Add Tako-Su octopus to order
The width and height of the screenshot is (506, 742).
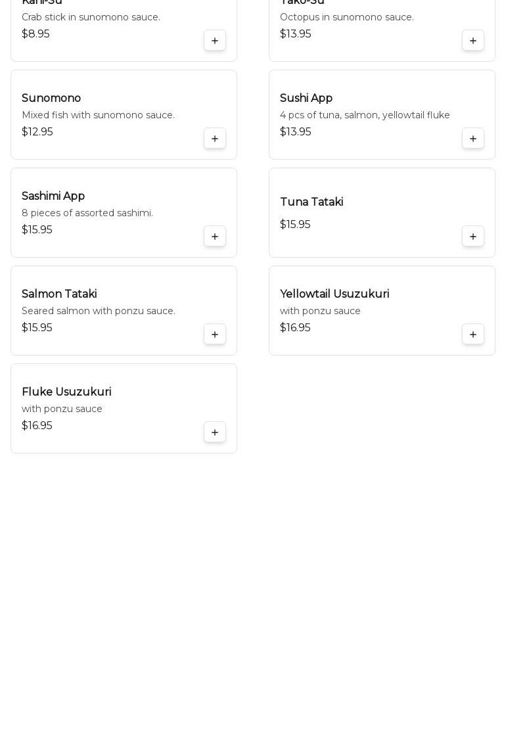coord(473,41)
